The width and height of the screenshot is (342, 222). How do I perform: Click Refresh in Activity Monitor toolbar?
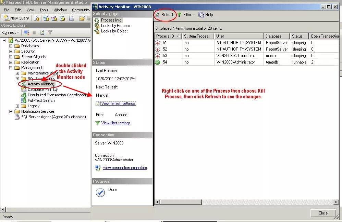point(165,15)
